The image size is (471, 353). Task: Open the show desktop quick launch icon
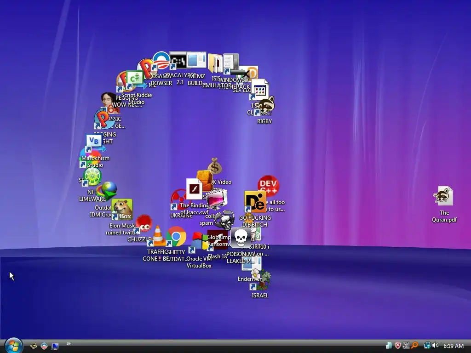coord(55,346)
